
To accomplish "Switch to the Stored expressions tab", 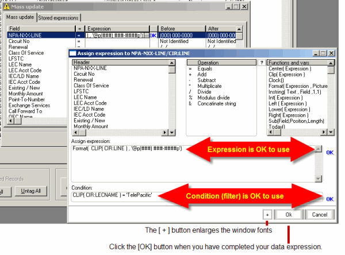I will pos(58,18).
